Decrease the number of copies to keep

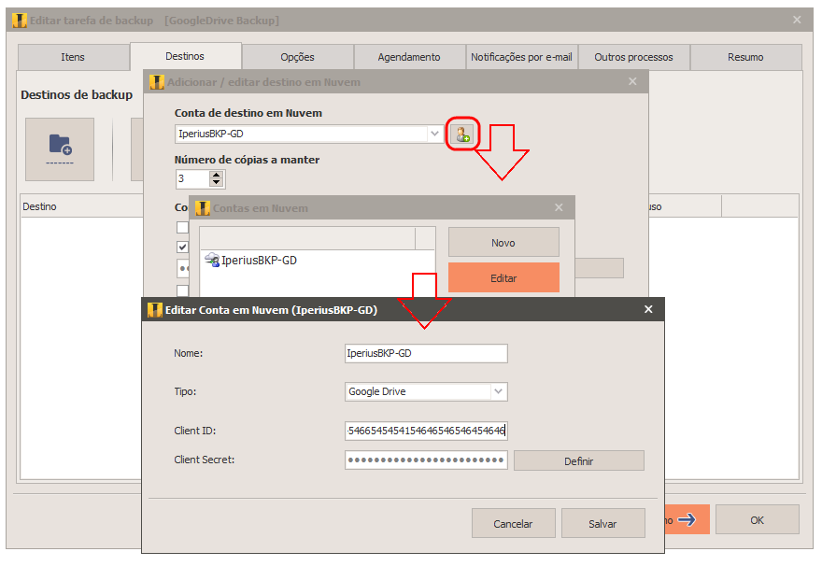[216, 183]
